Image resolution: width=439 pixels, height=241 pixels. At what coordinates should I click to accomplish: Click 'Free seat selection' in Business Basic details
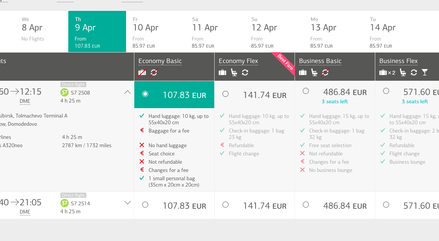tap(330, 145)
